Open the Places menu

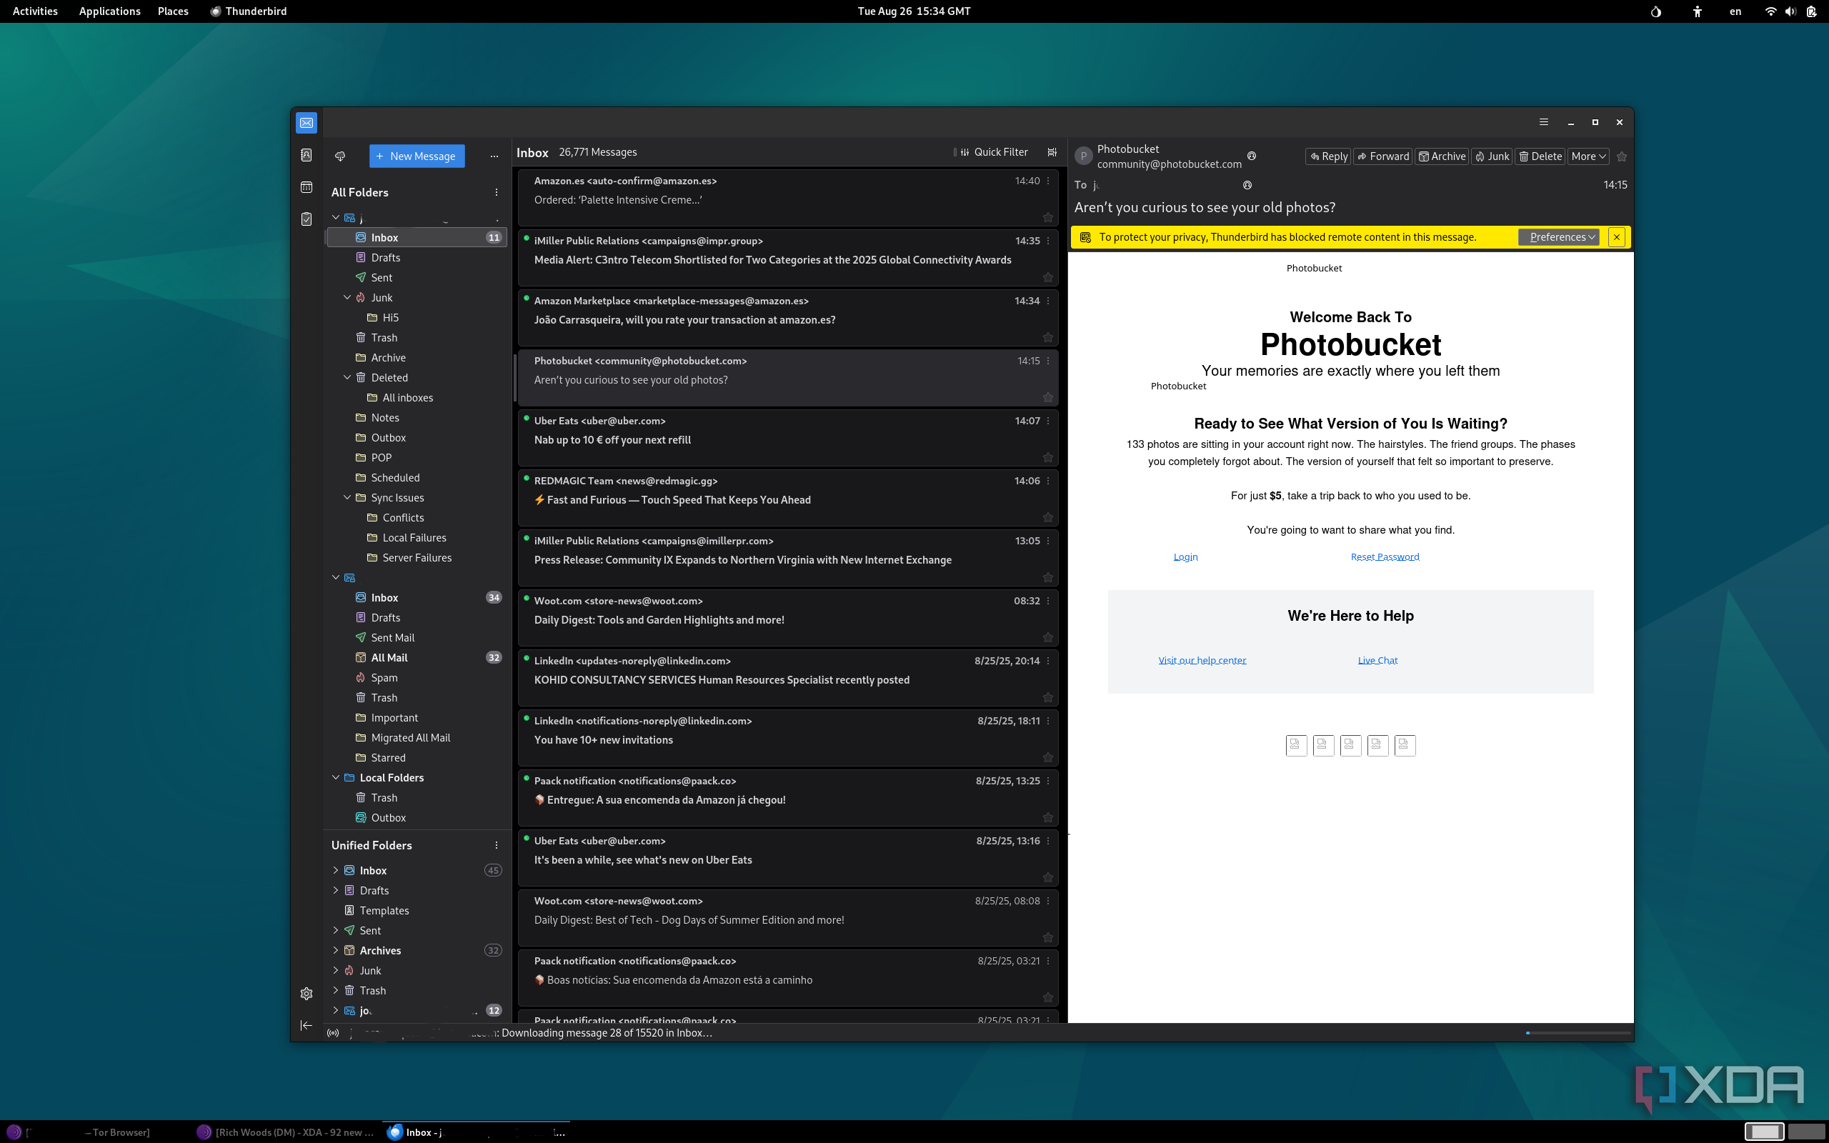[x=173, y=11]
